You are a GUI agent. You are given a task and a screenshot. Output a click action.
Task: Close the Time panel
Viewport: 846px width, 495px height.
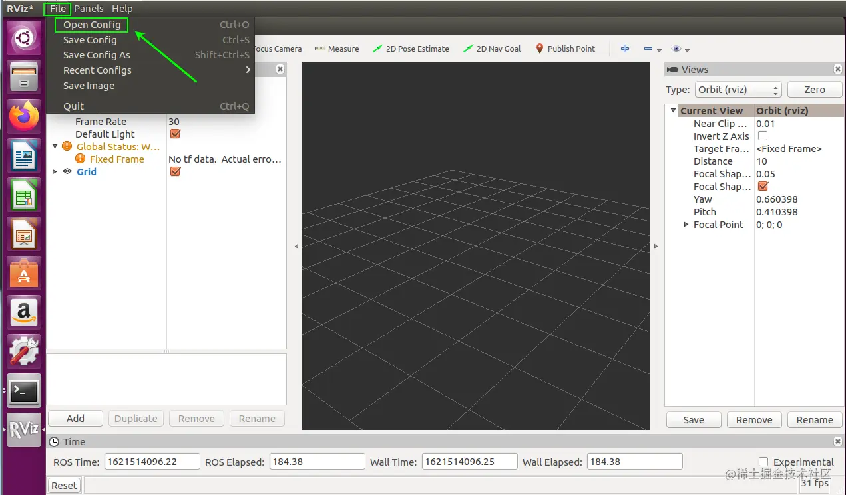tap(838, 441)
